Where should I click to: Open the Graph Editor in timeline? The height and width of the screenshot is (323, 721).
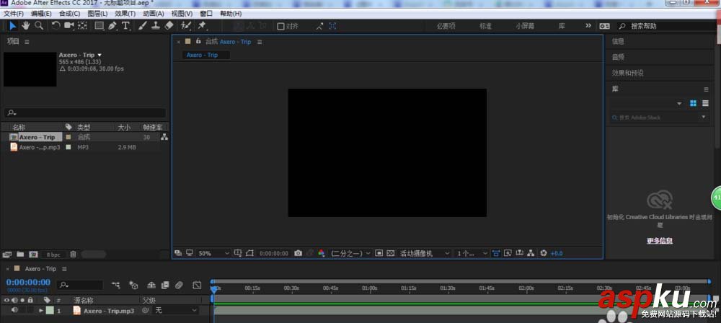tap(197, 286)
